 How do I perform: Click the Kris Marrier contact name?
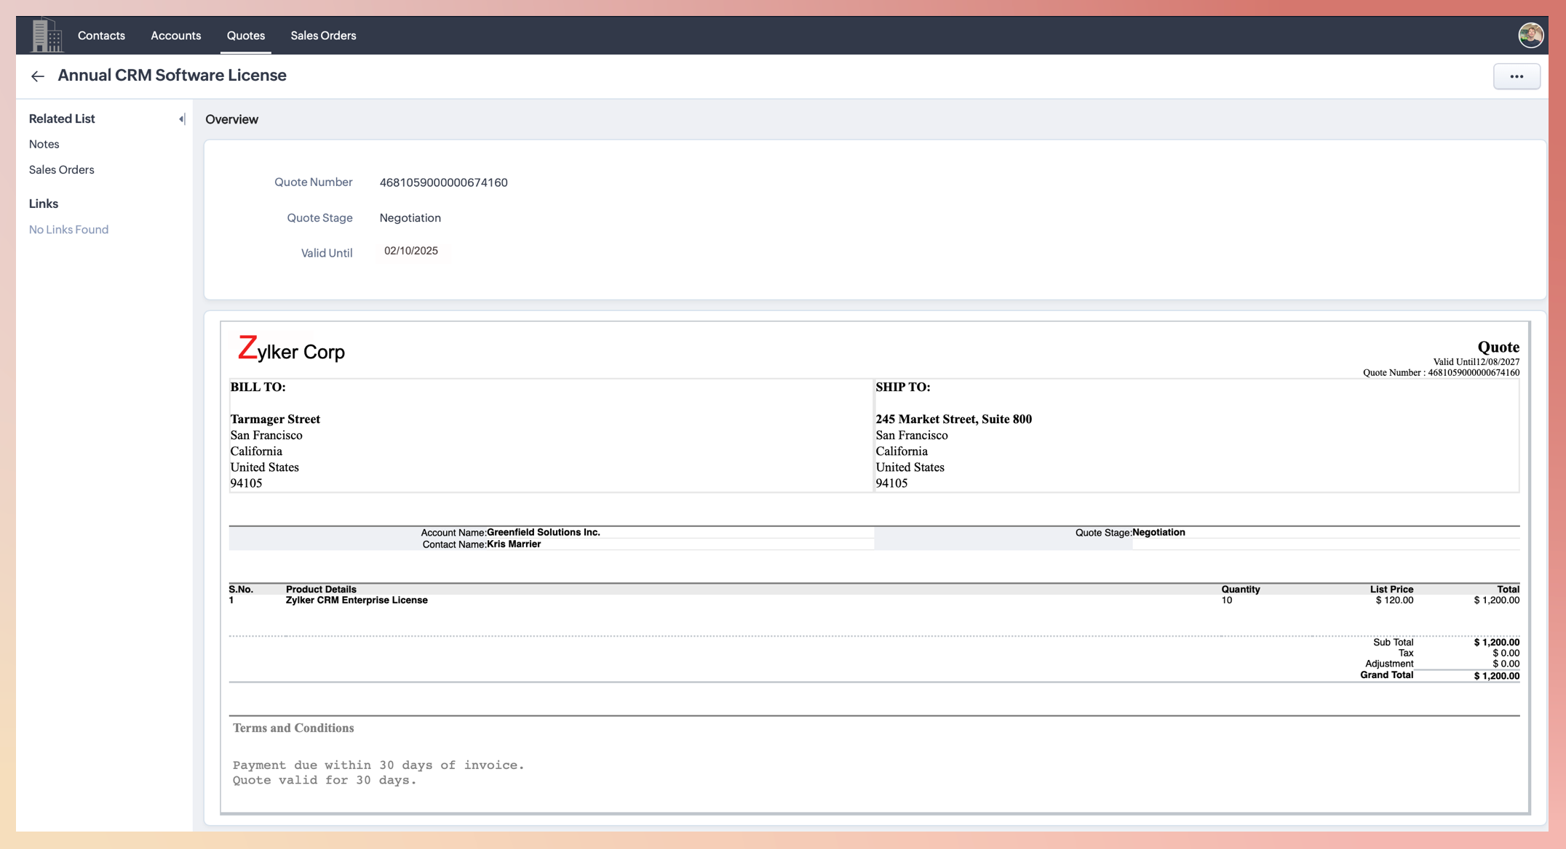[513, 544]
